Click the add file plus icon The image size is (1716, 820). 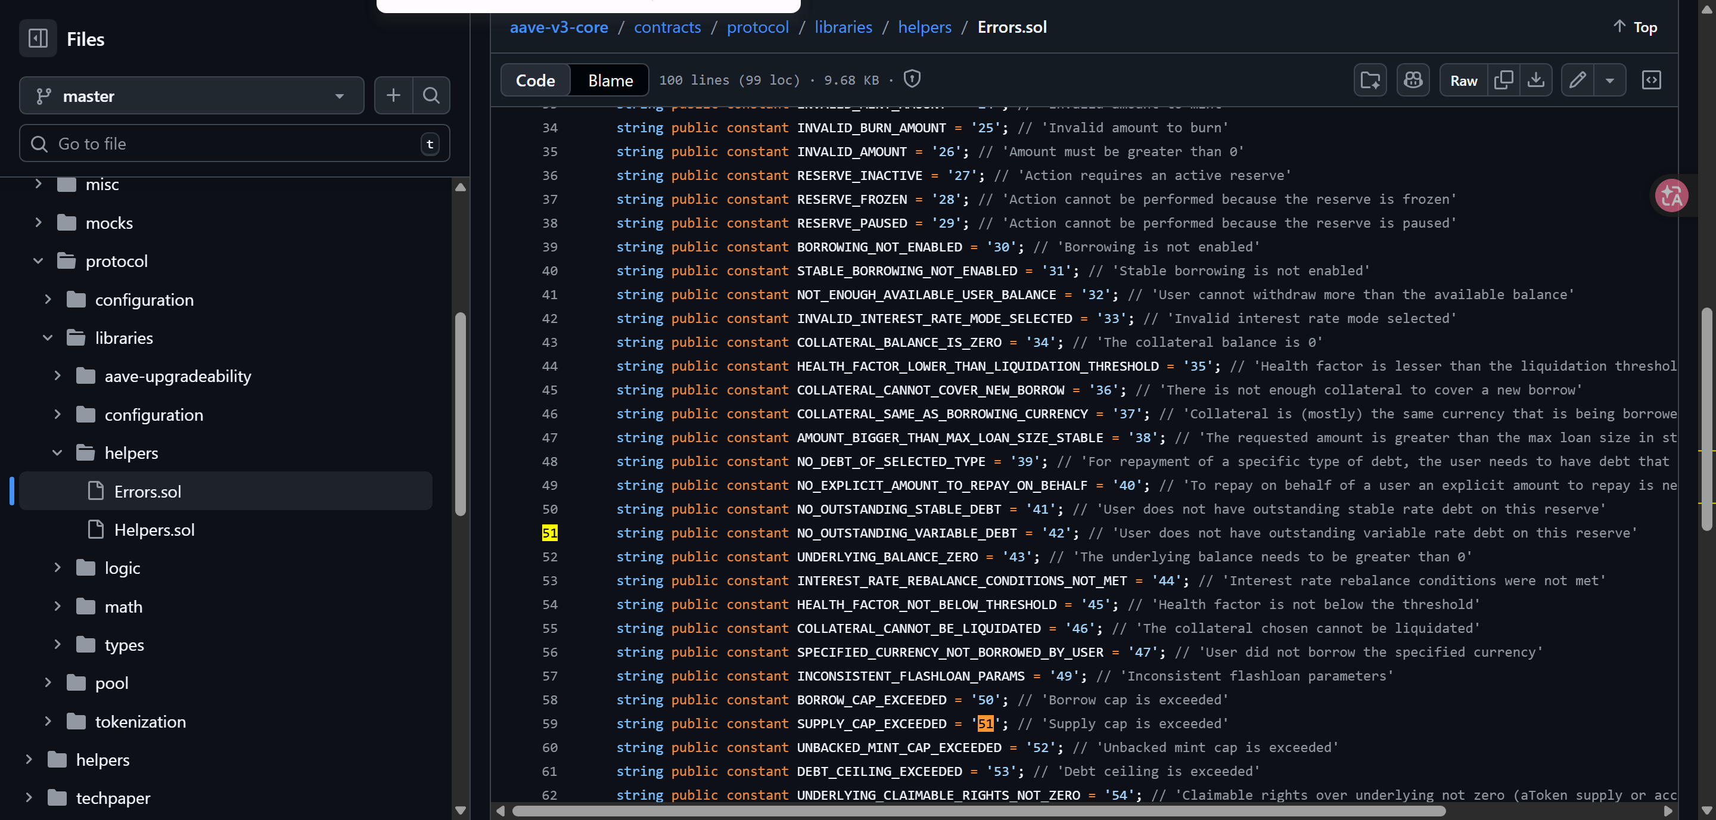tap(393, 96)
